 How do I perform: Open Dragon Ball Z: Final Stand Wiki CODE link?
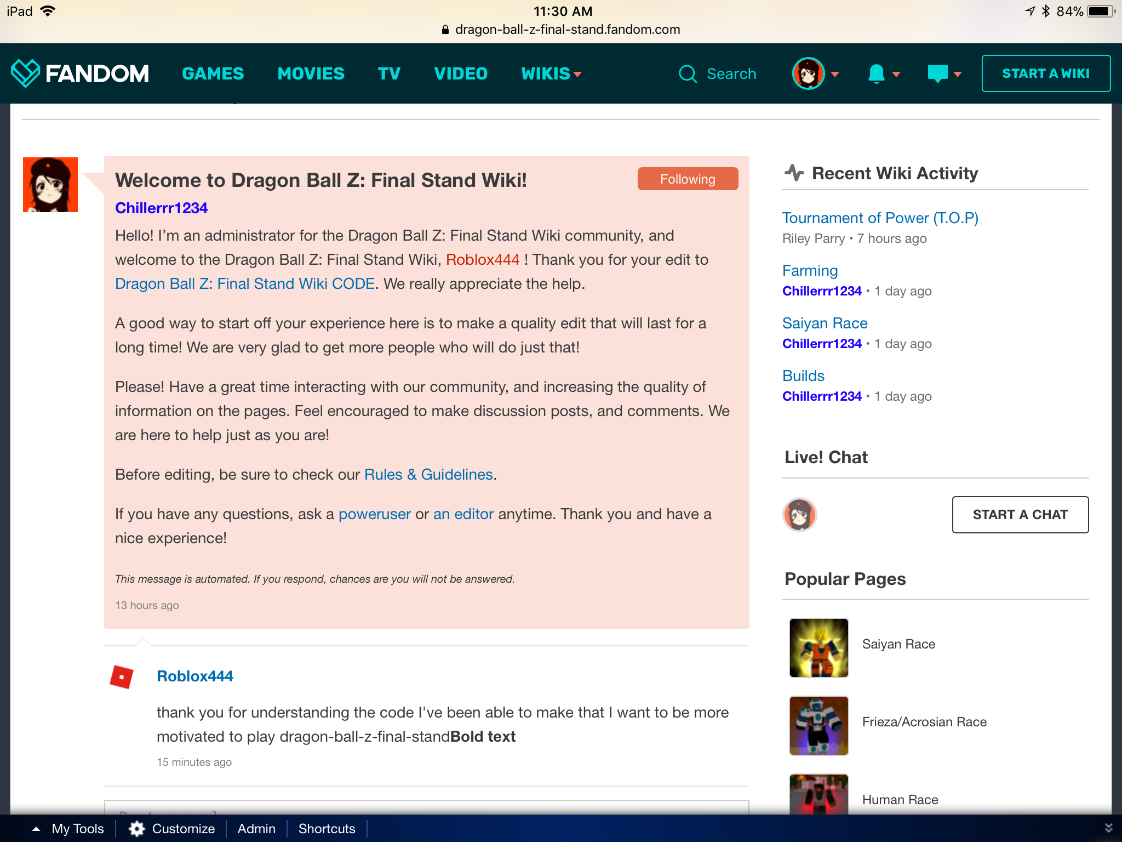click(245, 284)
